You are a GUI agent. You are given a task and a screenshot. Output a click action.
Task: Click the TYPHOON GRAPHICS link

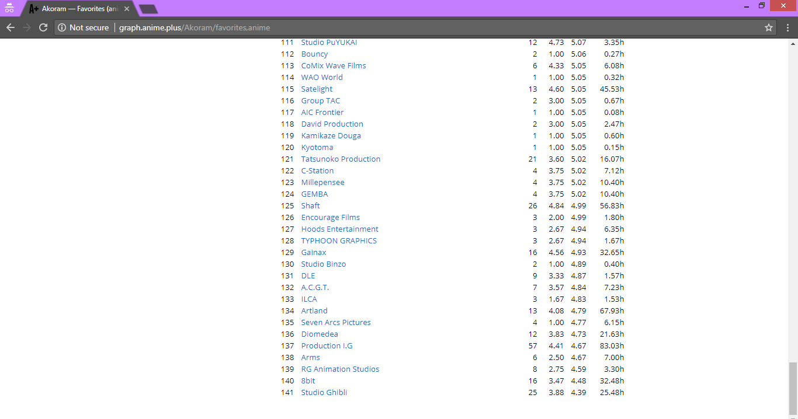(x=339, y=240)
